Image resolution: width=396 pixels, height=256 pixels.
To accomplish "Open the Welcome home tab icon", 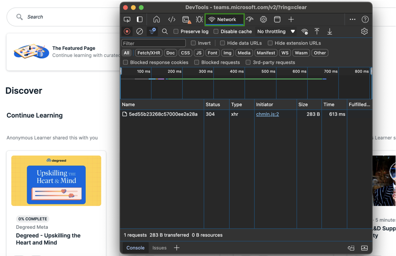I will [157, 19].
